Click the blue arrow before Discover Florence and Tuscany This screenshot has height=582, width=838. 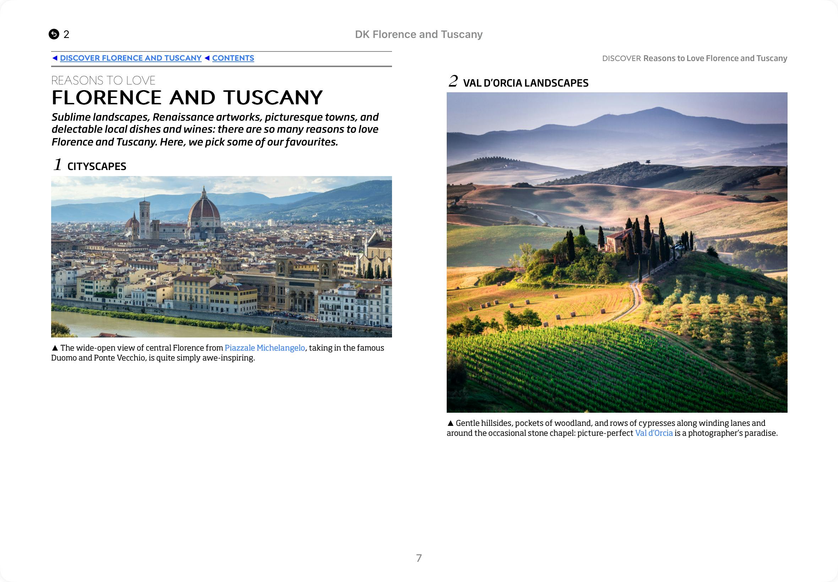[x=55, y=58]
